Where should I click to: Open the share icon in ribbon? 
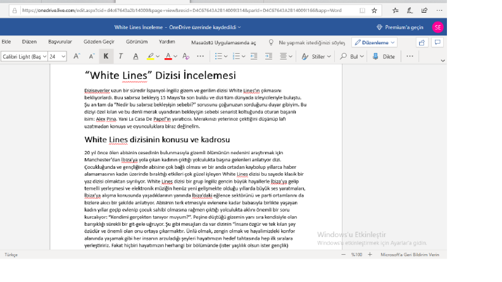tap(422, 42)
